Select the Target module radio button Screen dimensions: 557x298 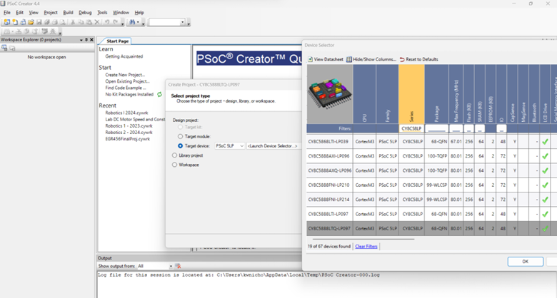180,136
